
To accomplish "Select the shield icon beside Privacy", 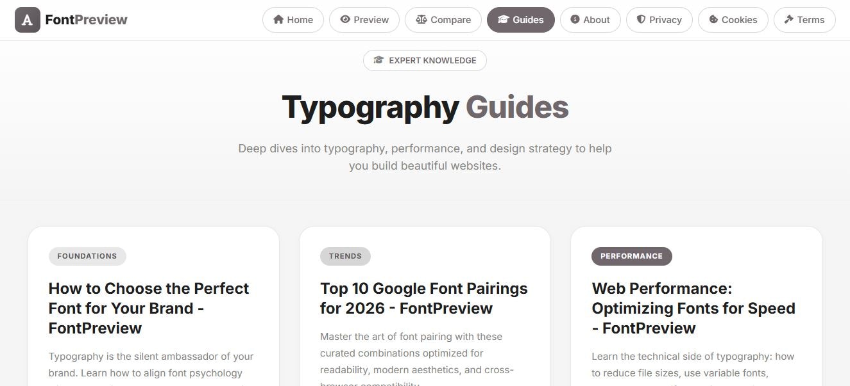I will tap(640, 19).
